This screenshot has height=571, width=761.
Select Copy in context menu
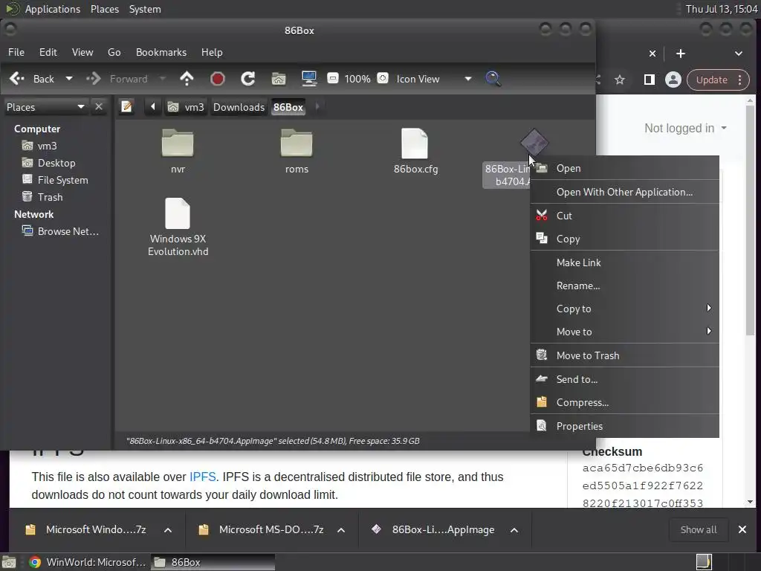coord(624,239)
